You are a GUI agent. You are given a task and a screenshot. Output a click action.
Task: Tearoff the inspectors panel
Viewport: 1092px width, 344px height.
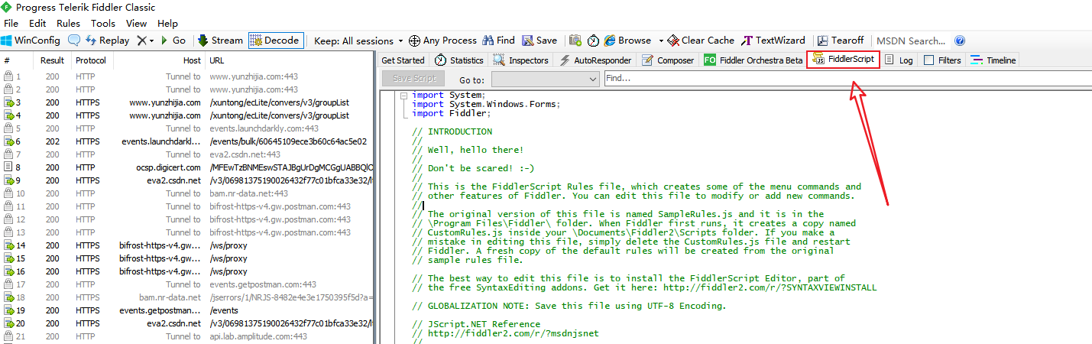(x=841, y=41)
